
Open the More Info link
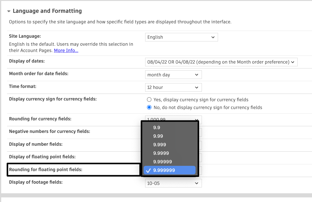(66, 51)
